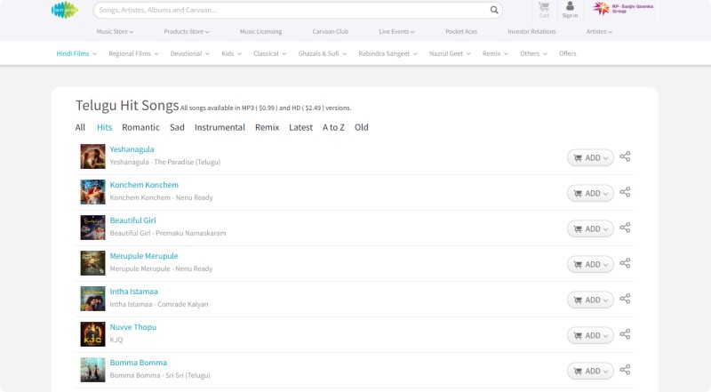
Task: Switch to Old songs tab
Action: (x=362, y=127)
